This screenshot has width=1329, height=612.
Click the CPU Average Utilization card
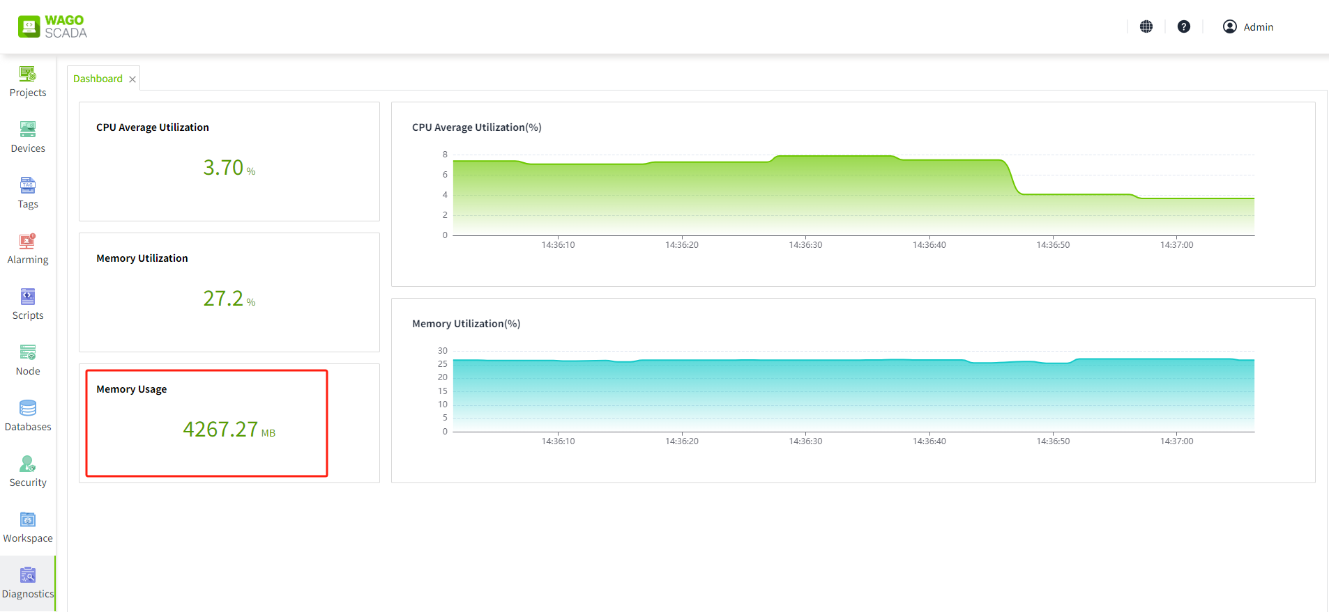tap(229, 162)
